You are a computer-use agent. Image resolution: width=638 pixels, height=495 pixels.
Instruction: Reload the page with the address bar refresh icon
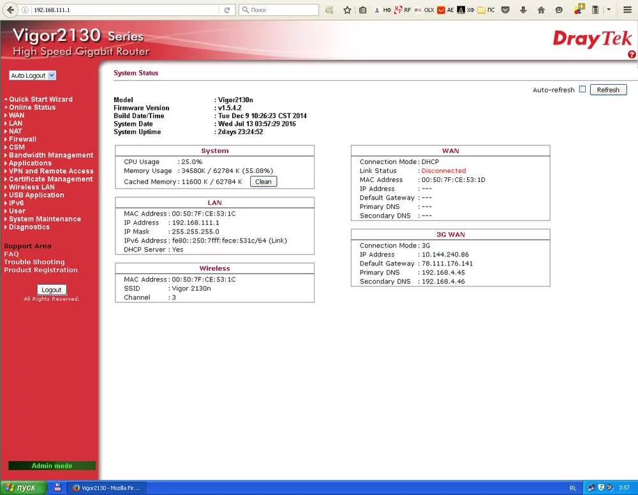227,10
